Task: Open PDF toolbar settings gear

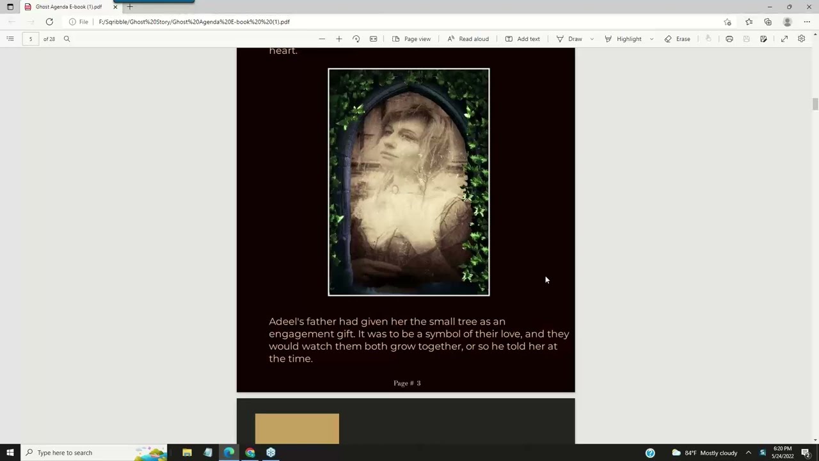Action: click(x=801, y=39)
